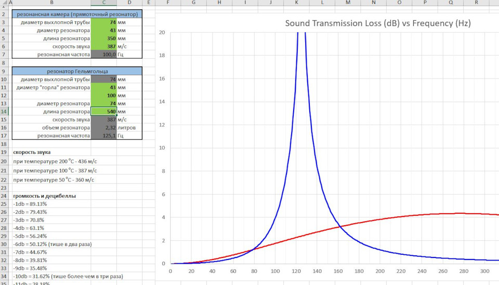Select the resonator volume cell showing 2,32

point(104,128)
